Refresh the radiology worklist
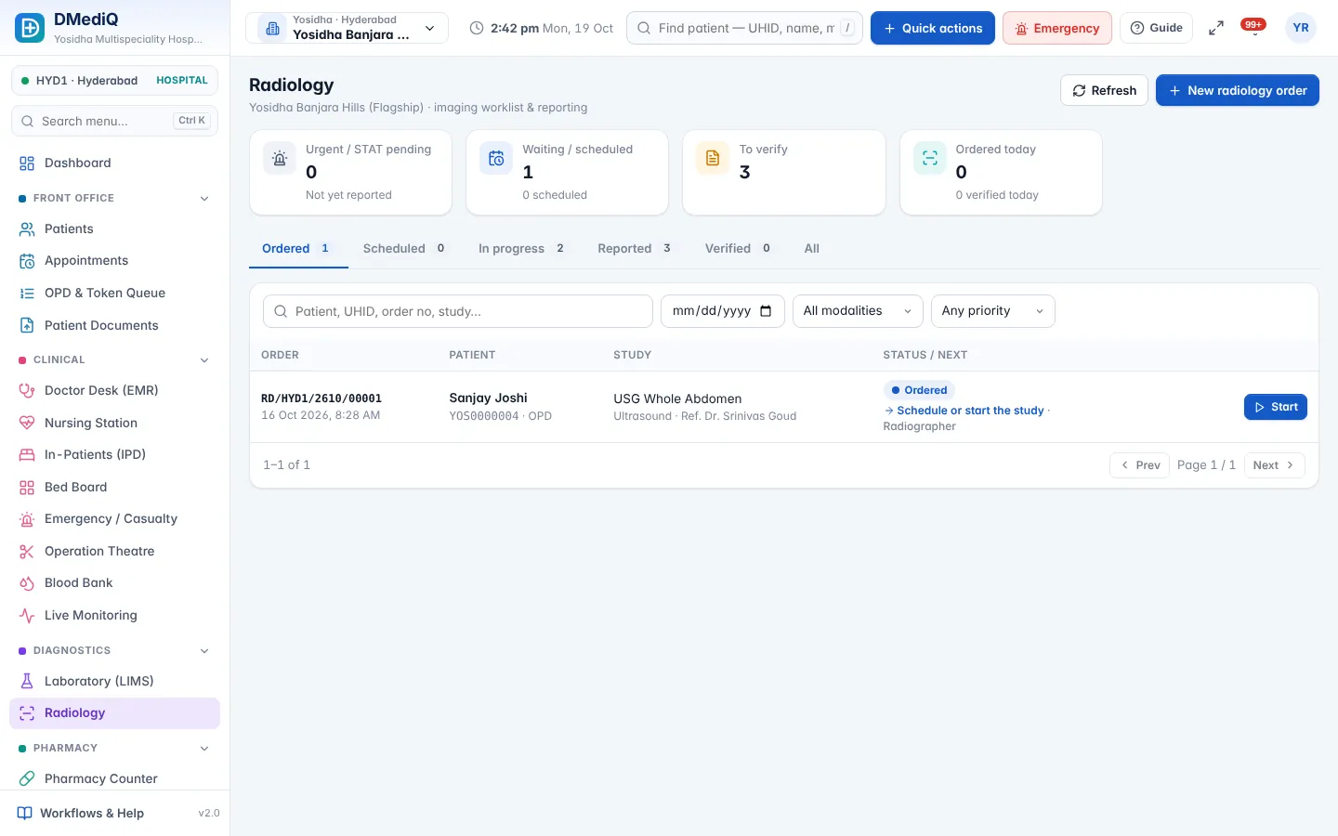The image size is (1338, 836). pos(1104,91)
